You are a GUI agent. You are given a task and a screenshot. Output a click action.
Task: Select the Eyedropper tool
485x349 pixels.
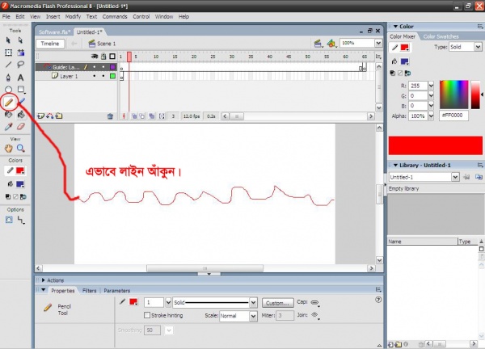(8, 127)
